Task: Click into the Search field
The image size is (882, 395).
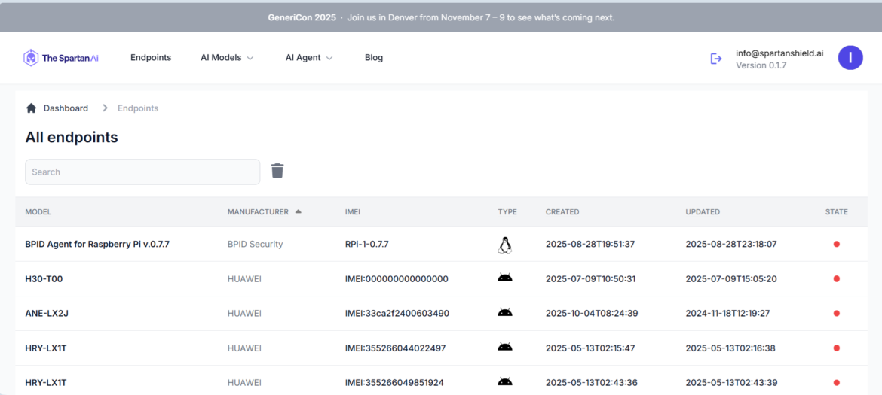Action: [x=142, y=172]
